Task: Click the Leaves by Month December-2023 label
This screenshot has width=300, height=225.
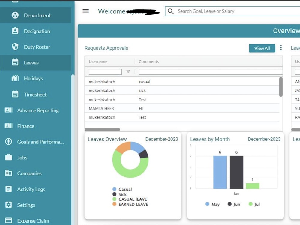Action: pyautogui.click(x=264, y=139)
